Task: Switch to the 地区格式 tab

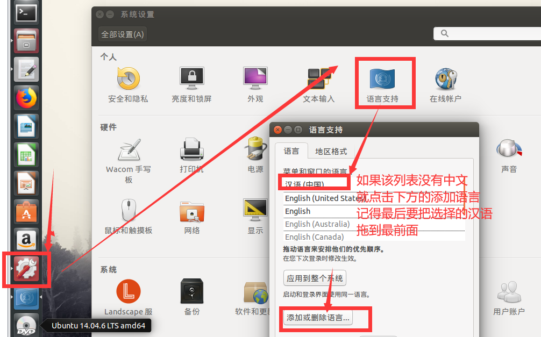Action: tap(331, 152)
